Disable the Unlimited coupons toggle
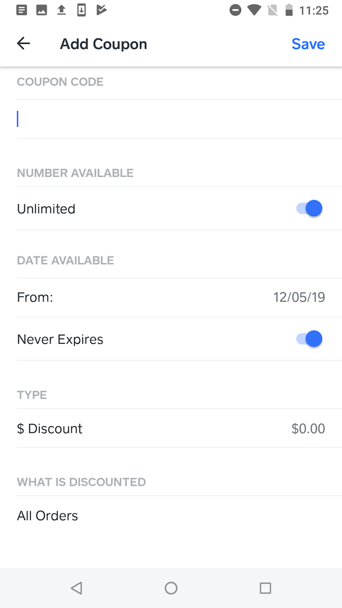The image size is (342, 608). point(309,208)
